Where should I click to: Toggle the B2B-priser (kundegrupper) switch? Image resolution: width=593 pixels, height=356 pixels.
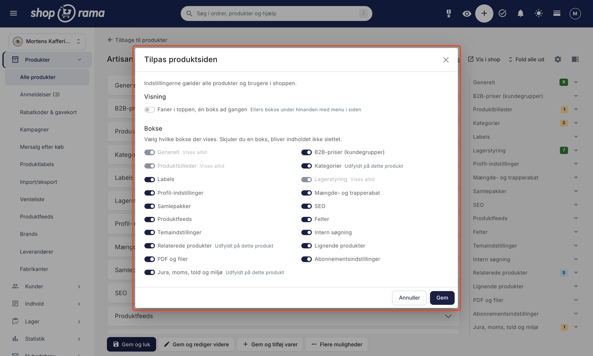[307, 152]
